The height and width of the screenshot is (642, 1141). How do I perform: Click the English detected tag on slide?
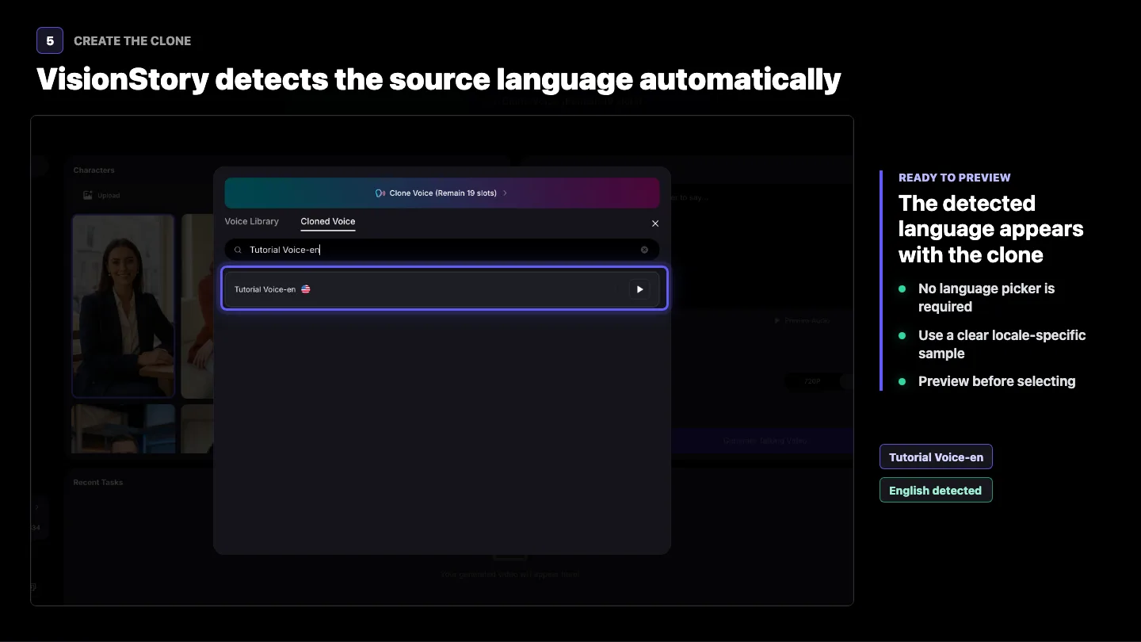[x=936, y=490]
